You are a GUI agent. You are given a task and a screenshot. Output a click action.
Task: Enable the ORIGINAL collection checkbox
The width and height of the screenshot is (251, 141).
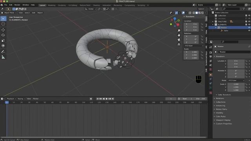pos(246,18)
